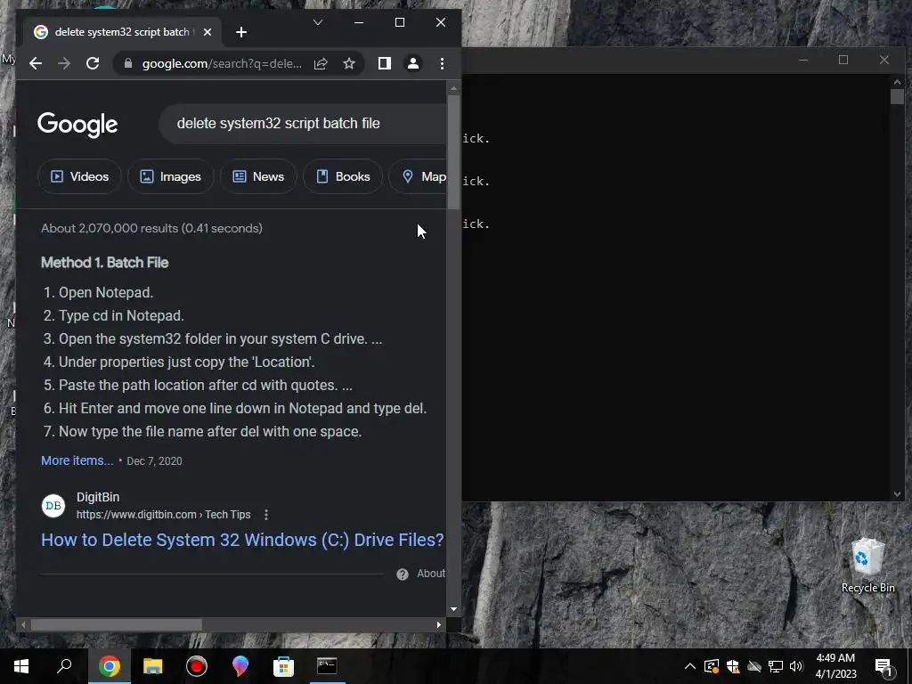Image resolution: width=912 pixels, height=684 pixels.
Task: Click digitbin.com URL breadcrumb
Action: pyautogui.click(x=164, y=515)
